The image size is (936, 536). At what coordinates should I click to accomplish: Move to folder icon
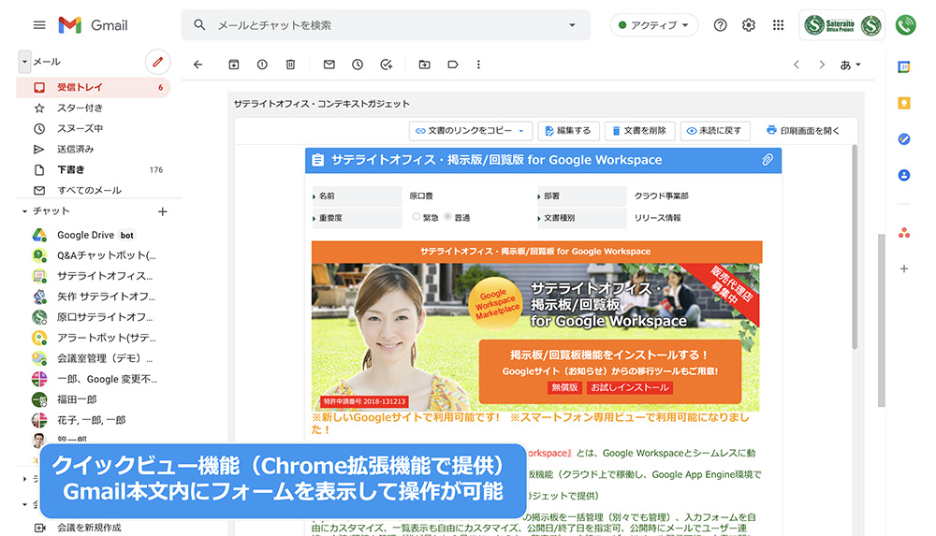424,65
